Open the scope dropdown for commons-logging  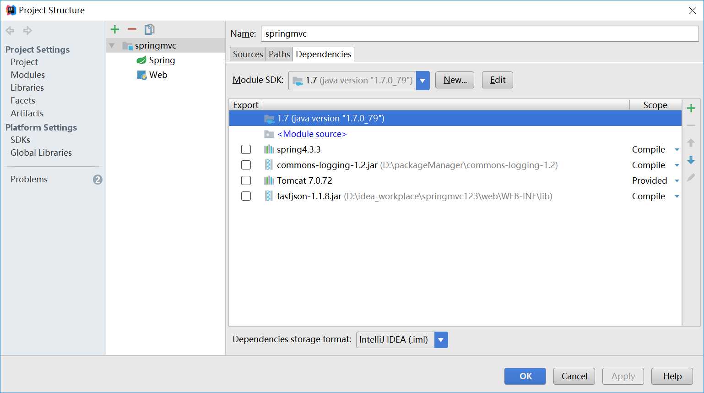[677, 165]
